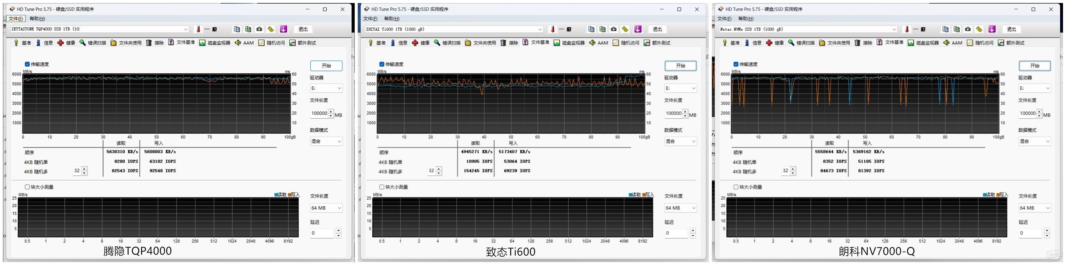This screenshot has width=1066, height=265.
Task: Expand 数据模式 混合 dropdown in Netac window
Action: [1035, 141]
